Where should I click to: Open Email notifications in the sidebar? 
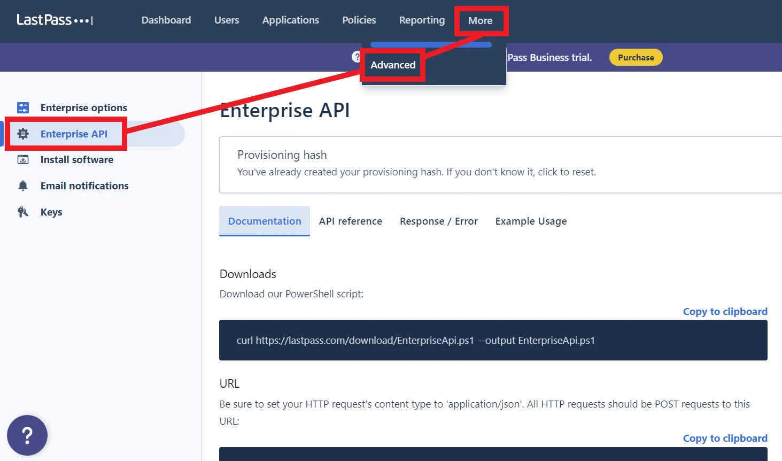(x=84, y=186)
